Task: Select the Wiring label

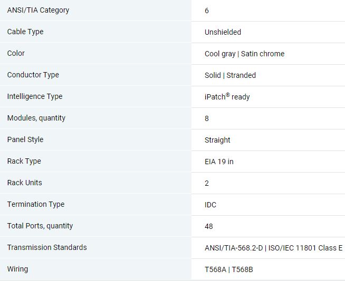Action: [x=17, y=269]
